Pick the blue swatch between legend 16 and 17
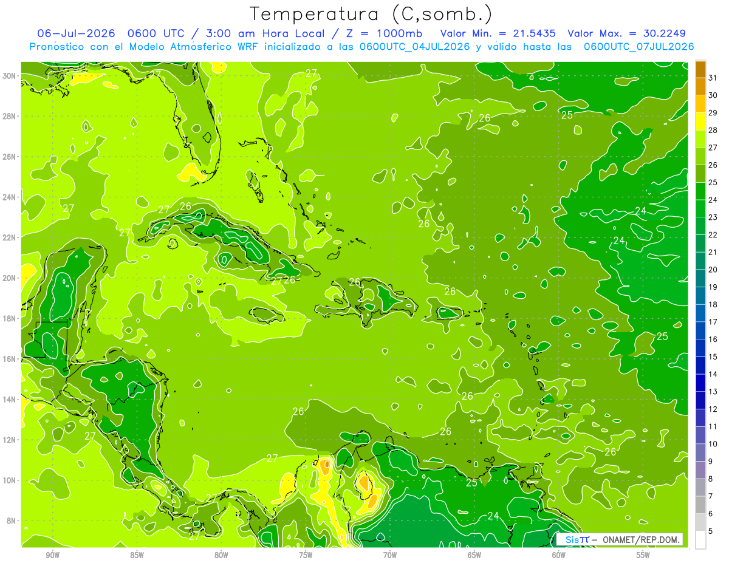The width and height of the screenshot is (729, 563). 700,330
